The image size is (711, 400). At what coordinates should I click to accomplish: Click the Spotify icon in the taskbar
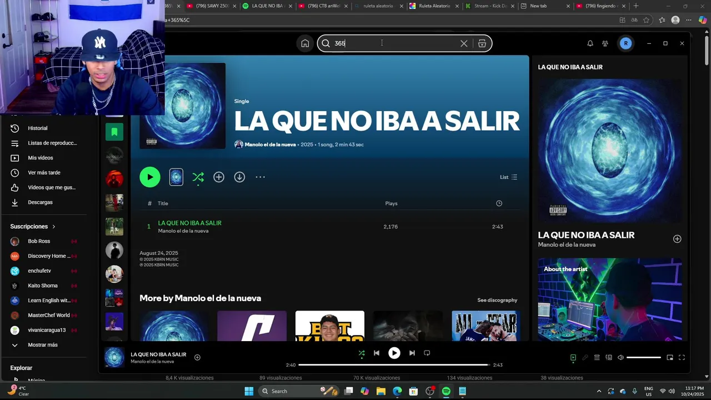coord(446,391)
